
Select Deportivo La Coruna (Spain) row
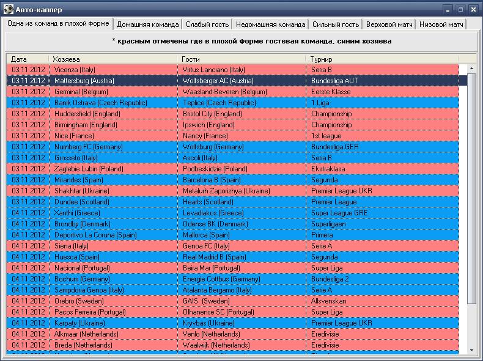click(x=232, y=235)
